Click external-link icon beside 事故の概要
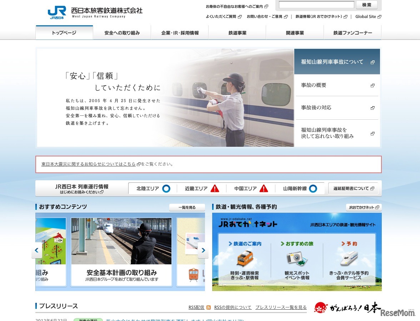 click(372, 86)
